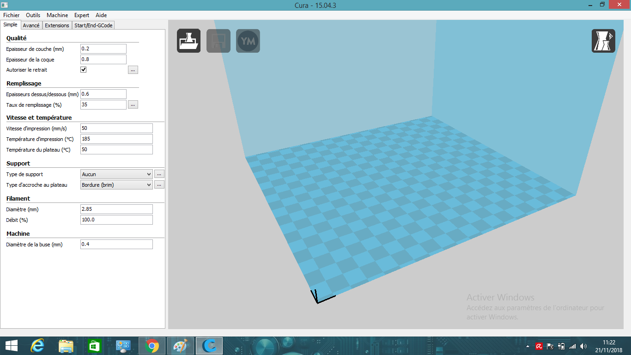Click the Control Panel taskbar icon
The height and width of the screenshot is (355, 631).
click(123, 345)
